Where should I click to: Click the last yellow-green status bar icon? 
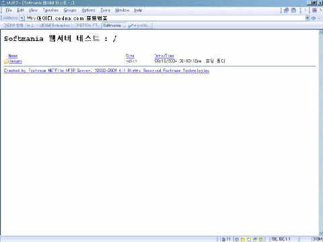tap(260, 239)
